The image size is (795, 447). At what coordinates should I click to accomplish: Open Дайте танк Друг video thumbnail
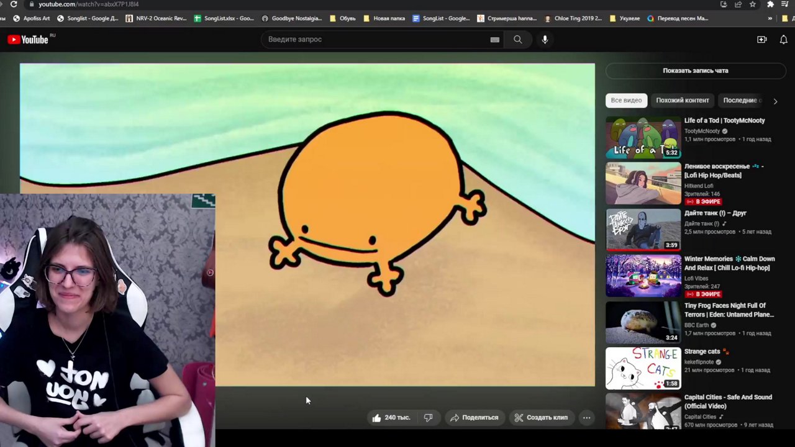click(x=643, y=230)
